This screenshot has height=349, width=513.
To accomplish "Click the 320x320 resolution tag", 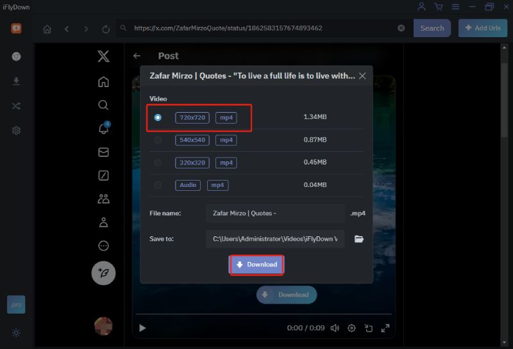I will coord(192,163).
